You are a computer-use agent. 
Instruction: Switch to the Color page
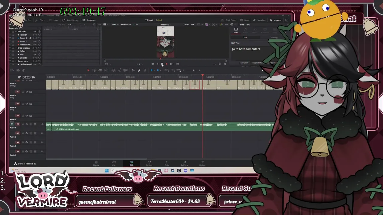pos(167,163)
